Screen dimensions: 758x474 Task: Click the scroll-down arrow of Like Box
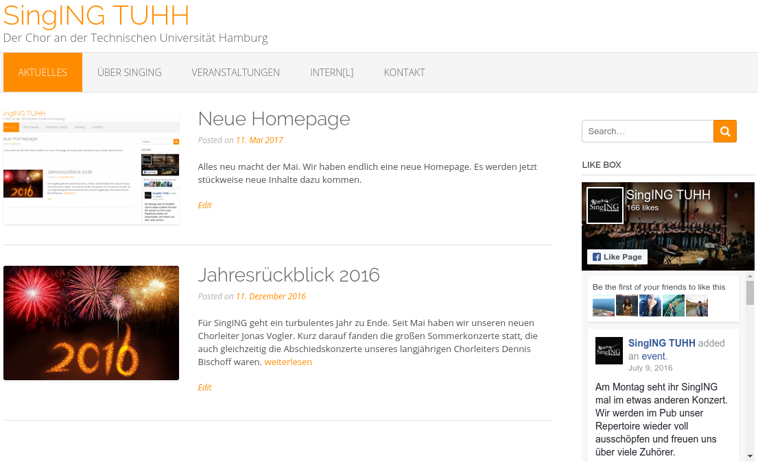(x=750, y=456)
